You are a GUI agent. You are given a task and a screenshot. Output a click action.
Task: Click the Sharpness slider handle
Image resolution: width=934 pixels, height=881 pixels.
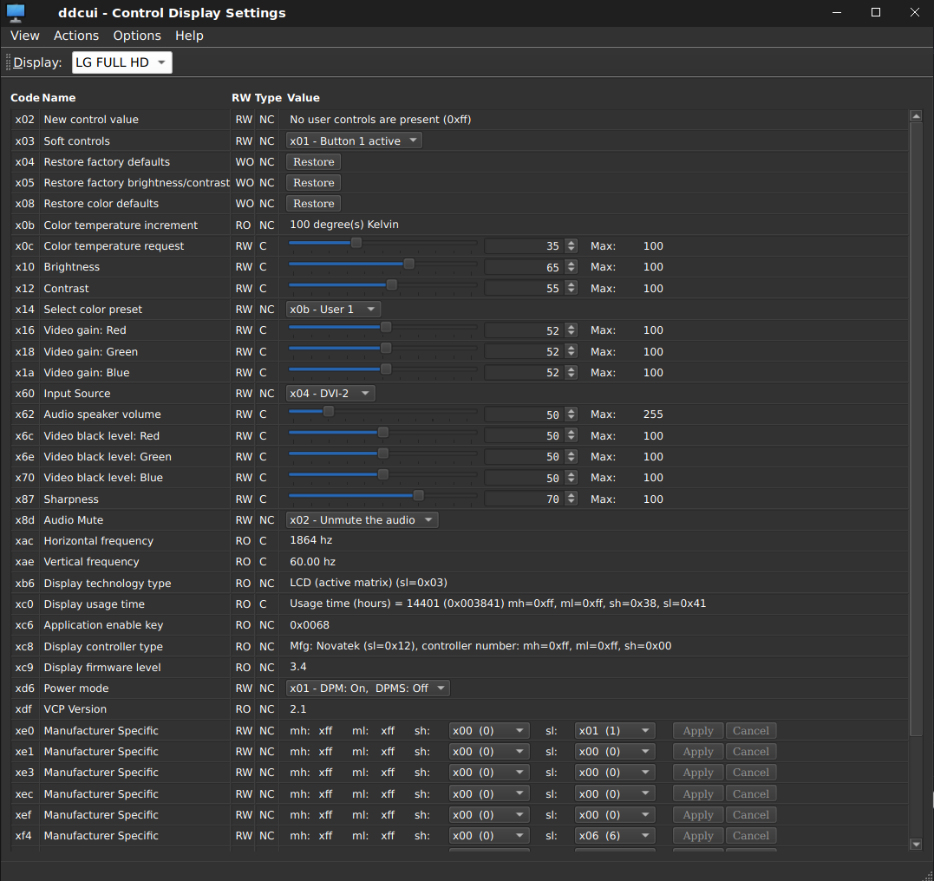click(x=418, y=496)
